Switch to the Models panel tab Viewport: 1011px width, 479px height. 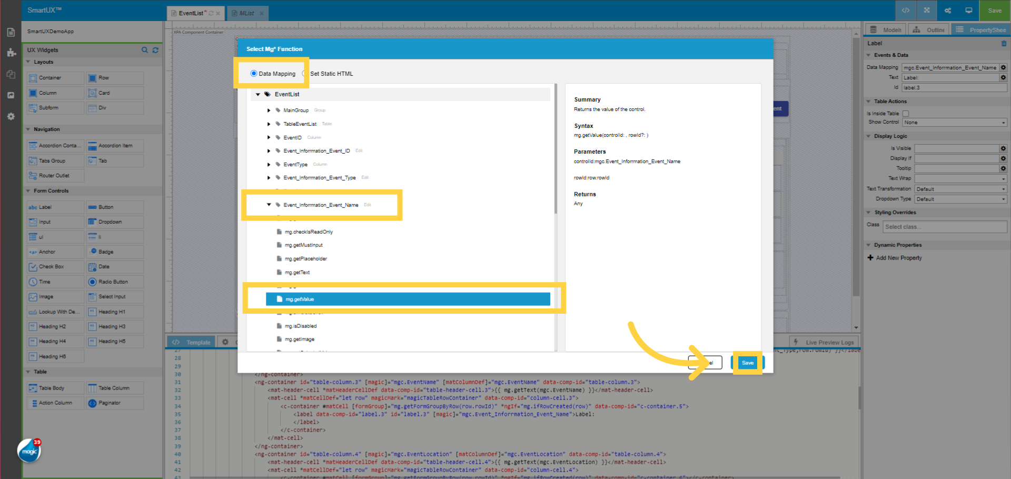(885, 29)
